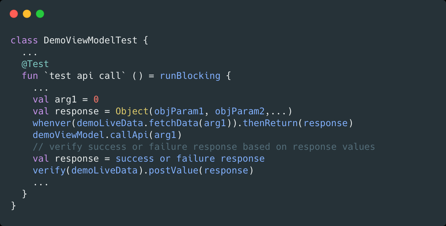This screenshot has width=446, height=226.
Task: Click the @Test annotation
Action: tap(35, 64)
